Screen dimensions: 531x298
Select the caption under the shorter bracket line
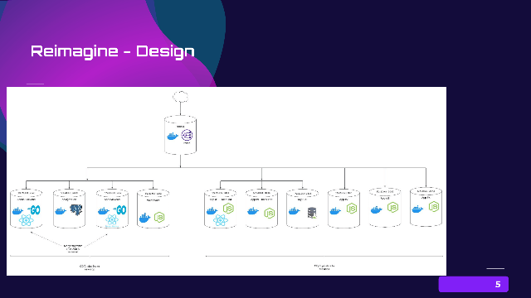coord(90,267)
